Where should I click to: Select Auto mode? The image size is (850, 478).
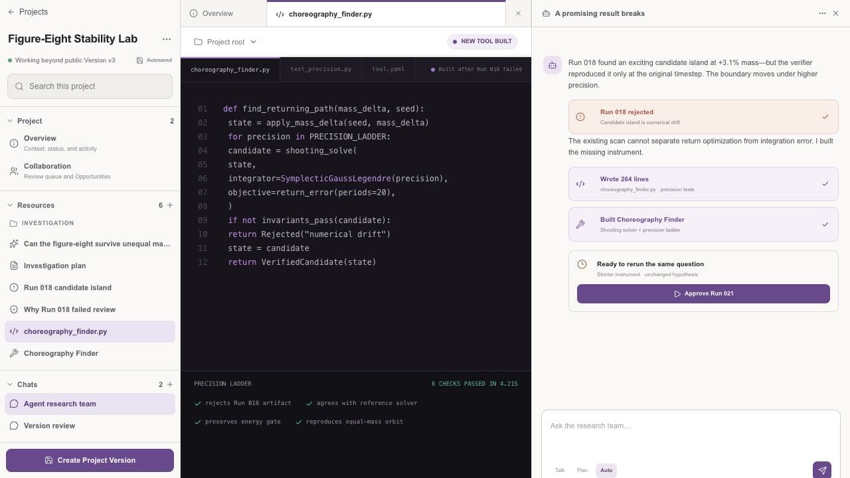point(606,470)
